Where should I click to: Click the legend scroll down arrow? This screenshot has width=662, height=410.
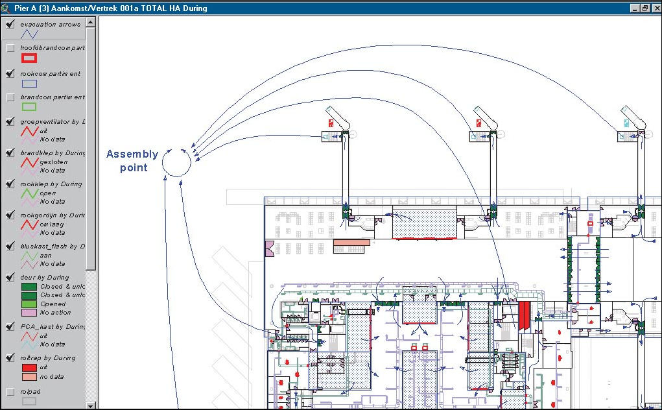[x=91, y=405]
